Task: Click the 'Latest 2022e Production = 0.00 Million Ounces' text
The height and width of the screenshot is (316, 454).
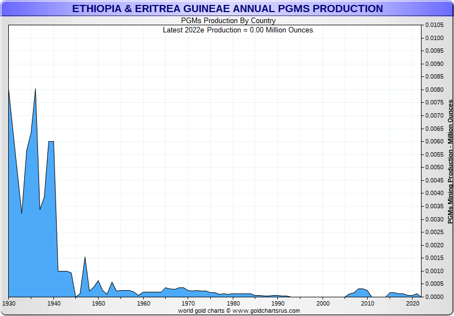Action: pyautogui.click(x=238, y=30)
